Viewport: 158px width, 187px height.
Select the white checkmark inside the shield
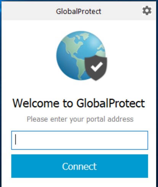click(x=97, y=66)
